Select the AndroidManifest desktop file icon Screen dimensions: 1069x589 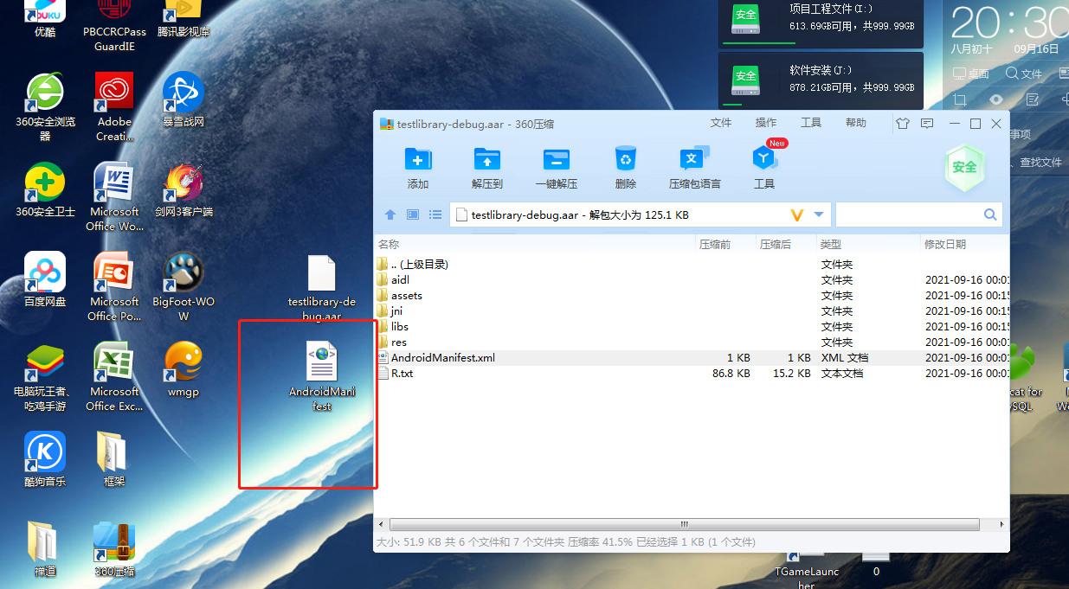322,376
